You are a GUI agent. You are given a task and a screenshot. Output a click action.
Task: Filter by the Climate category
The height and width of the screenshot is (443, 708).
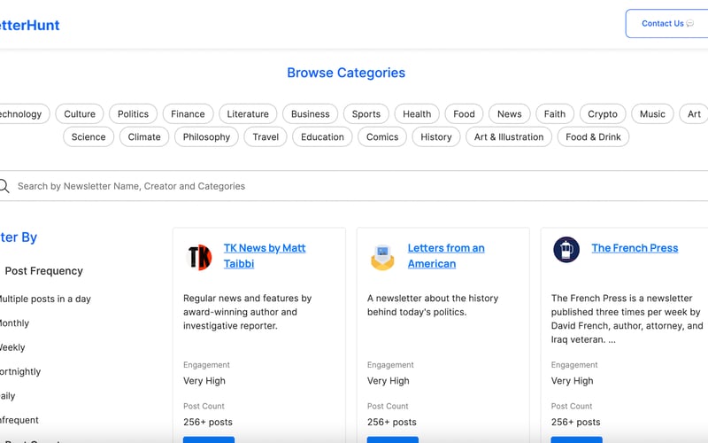click(x=144, y=137)
